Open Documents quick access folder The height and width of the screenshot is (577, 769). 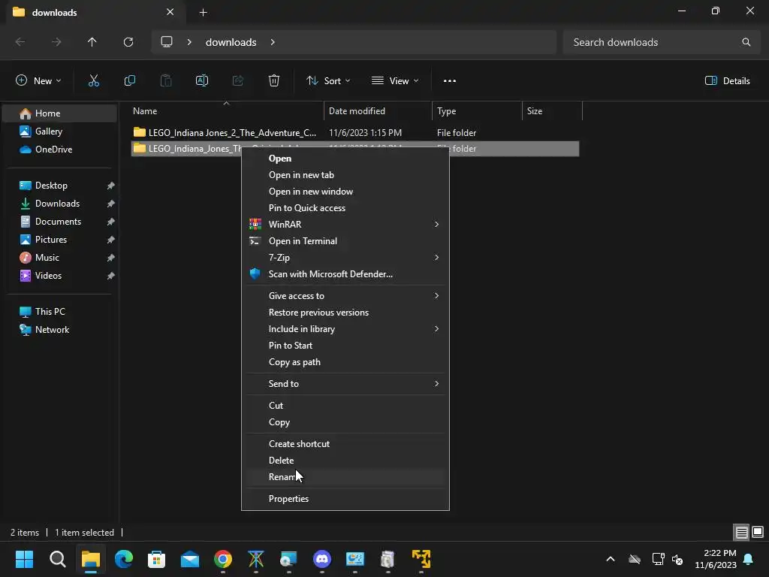point(60,222)
